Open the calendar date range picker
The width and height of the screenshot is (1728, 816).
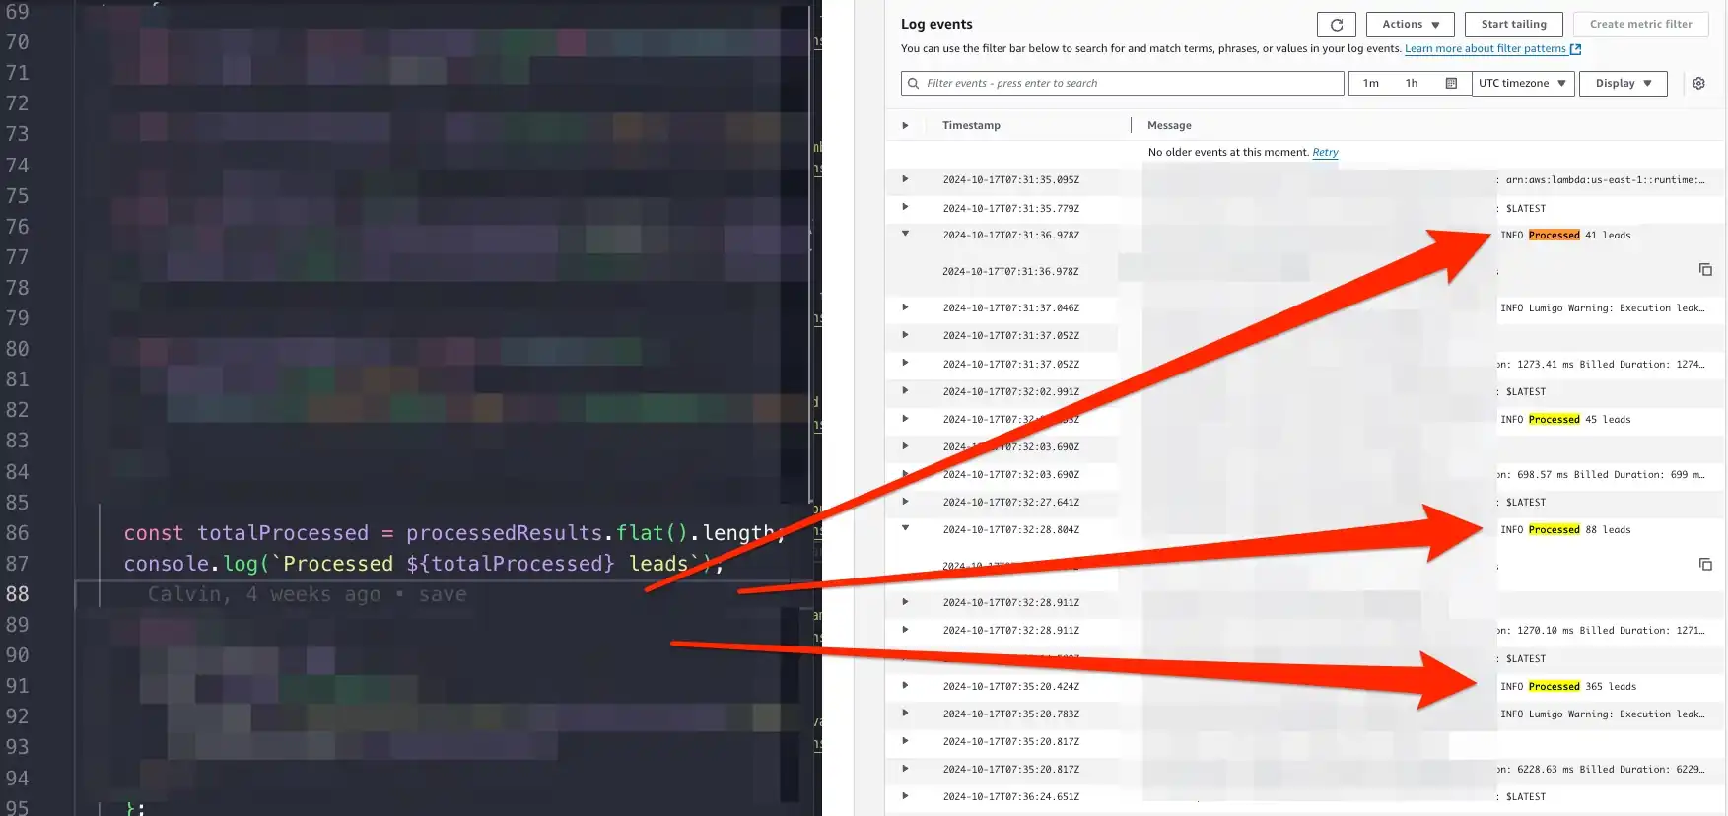[x=1451, y=84]
